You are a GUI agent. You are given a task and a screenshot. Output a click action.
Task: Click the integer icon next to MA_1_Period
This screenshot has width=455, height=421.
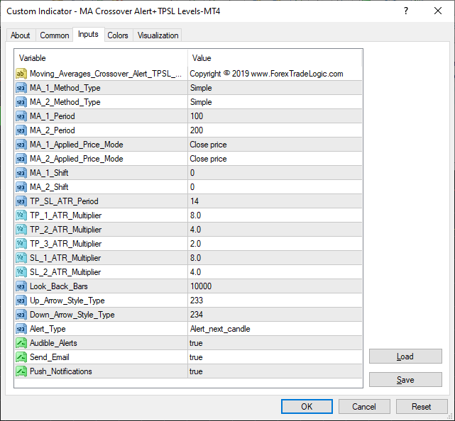point(21,116)
